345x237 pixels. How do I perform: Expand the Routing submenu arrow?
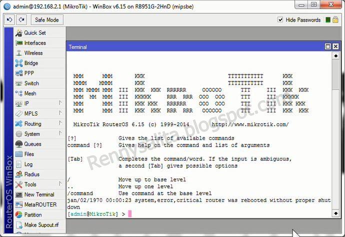[60, 123]
